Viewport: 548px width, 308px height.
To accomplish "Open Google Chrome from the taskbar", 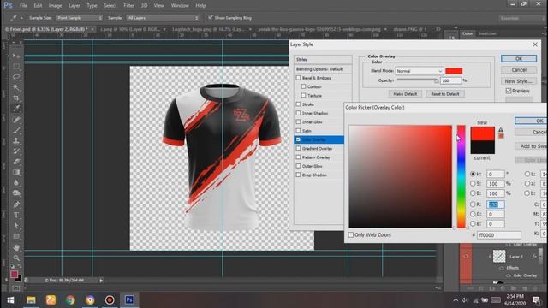I will (70, 299).
